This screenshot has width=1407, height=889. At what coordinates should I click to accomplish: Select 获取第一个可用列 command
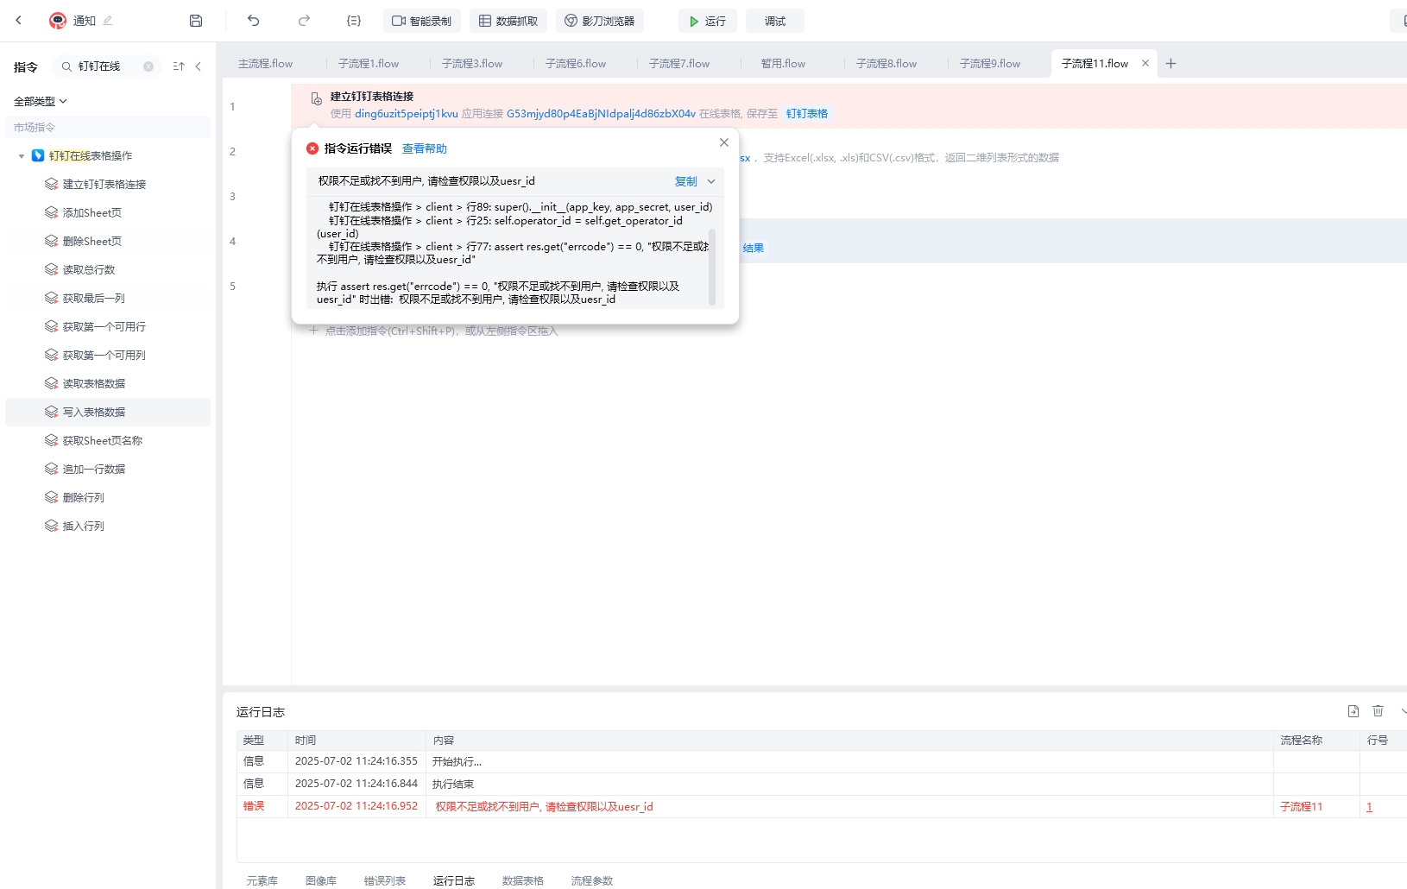point(104,356)
